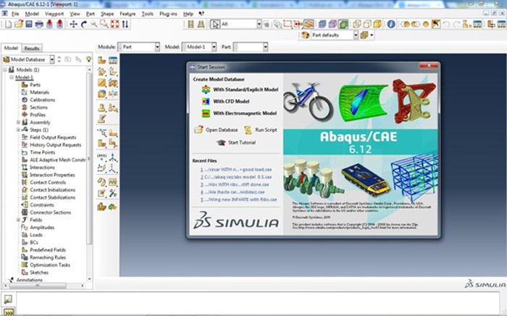Screen dimensions: 507x316
Task: Click the Cycle Views arrows icon
Action: (125, 24)
